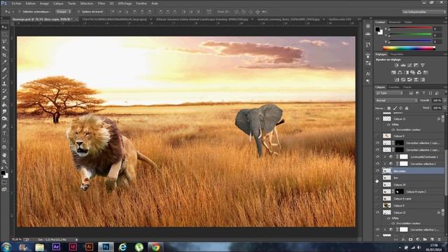Image resolution: width=448 pixels, height=252 pixels.
Task: Add a Levels adjustment from Réglages panel
Action: 403,65
